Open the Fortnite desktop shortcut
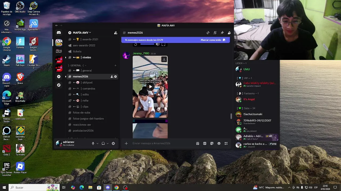This screenshot has width=341, height=191. [20, 43]
